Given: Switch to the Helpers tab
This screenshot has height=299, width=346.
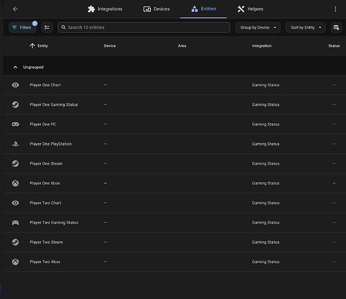Looking at the screenshot, I should 250,9.
